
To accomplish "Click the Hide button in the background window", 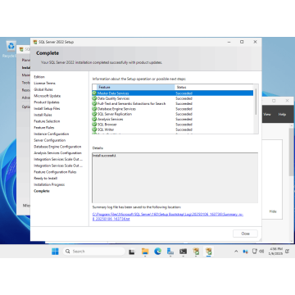I will pos(273,211).
